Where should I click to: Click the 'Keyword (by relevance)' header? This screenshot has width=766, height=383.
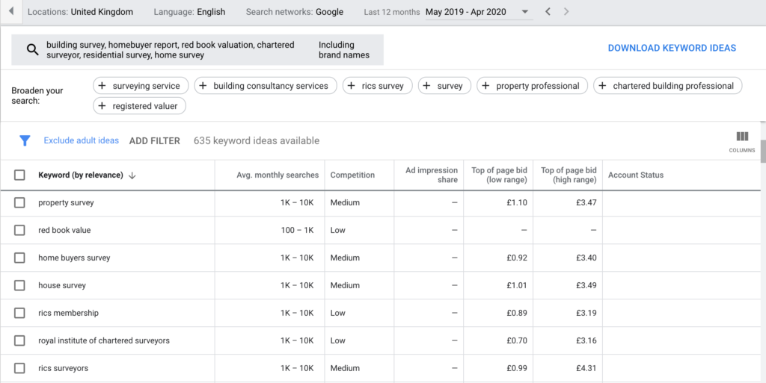tap(81, 175)
